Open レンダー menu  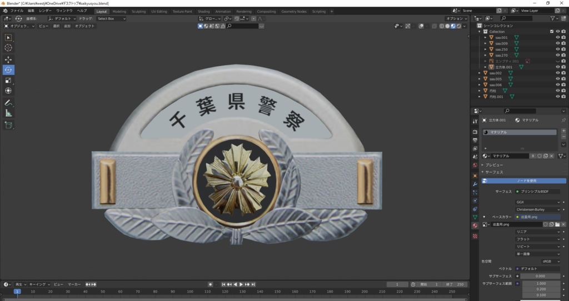46,11
